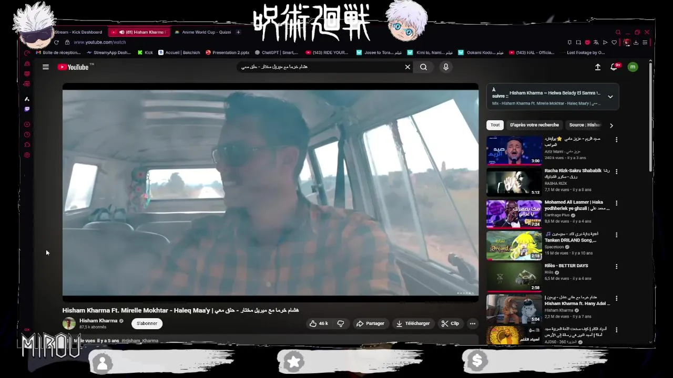Click the browser heart bookmark icon

614,43
